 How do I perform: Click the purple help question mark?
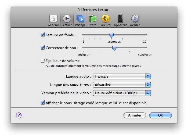pyautogui.click(x=19, y=115)
